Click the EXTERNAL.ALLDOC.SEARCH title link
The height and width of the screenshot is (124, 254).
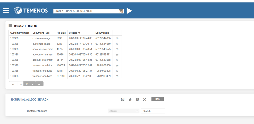[30, 100]
